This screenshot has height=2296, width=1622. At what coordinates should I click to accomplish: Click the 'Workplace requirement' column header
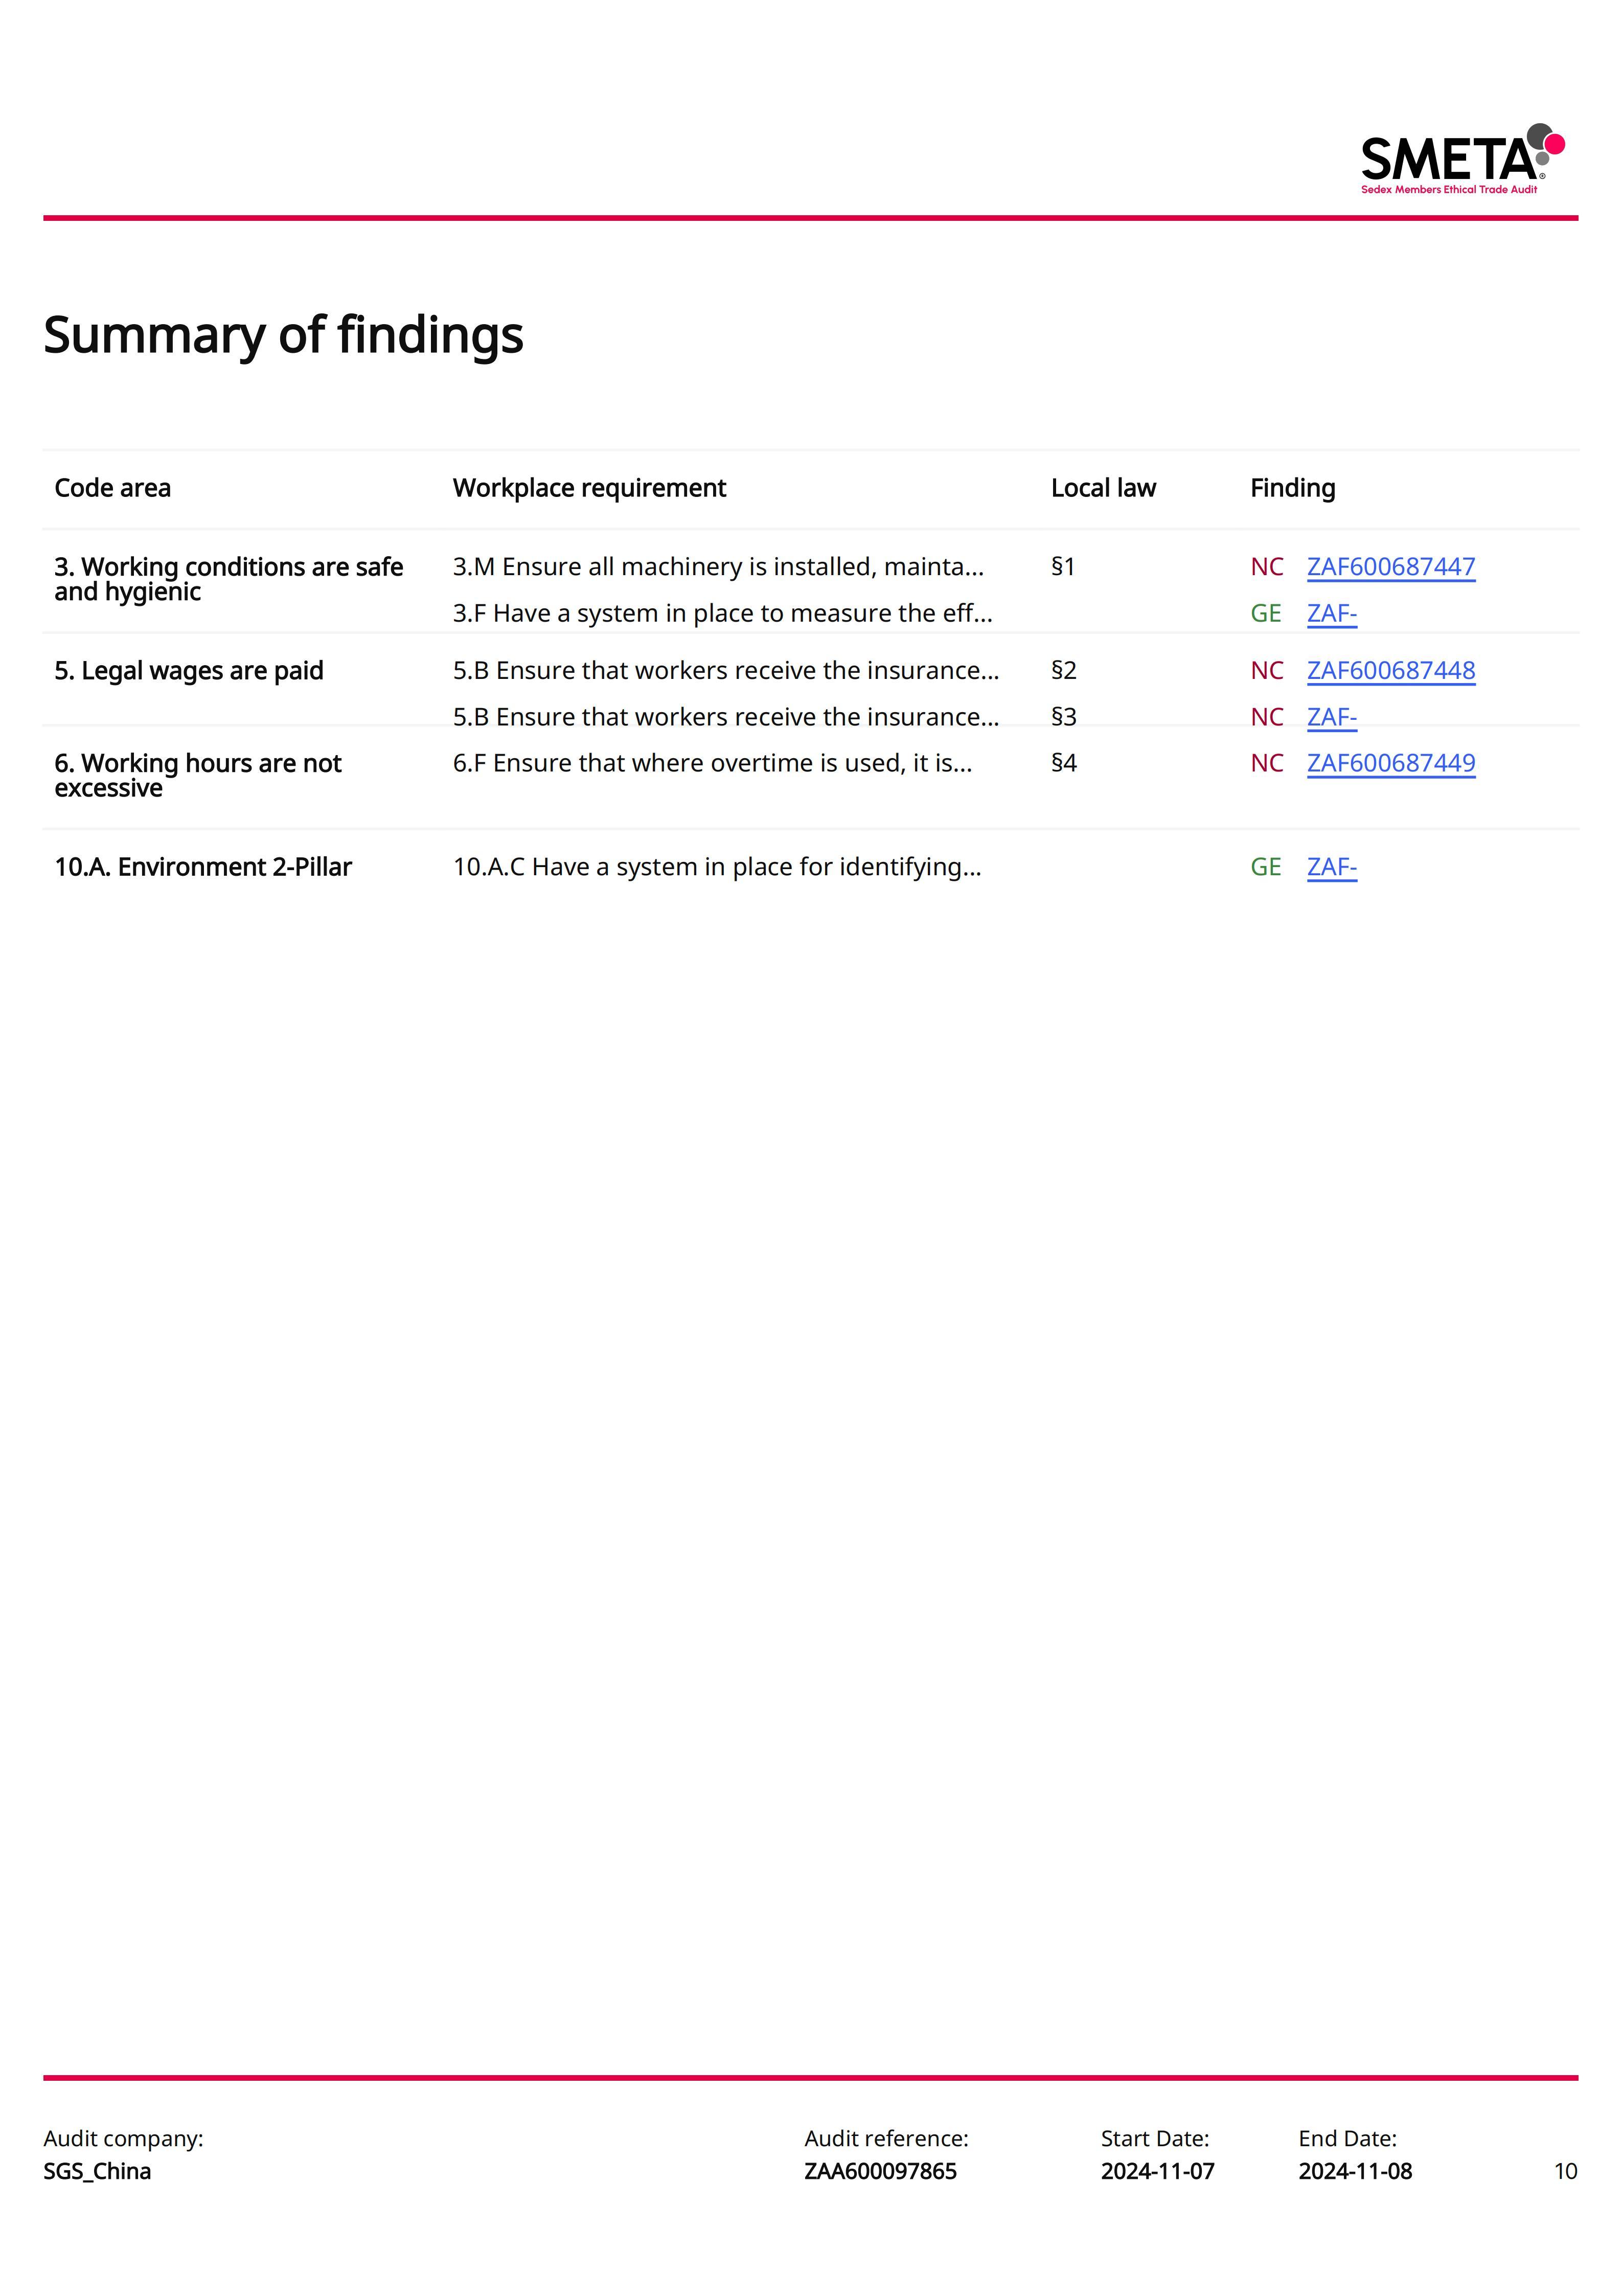(x=589, y=488)
